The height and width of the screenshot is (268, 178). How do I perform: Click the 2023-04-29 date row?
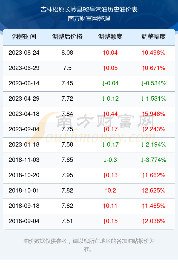tap(89, 99)
